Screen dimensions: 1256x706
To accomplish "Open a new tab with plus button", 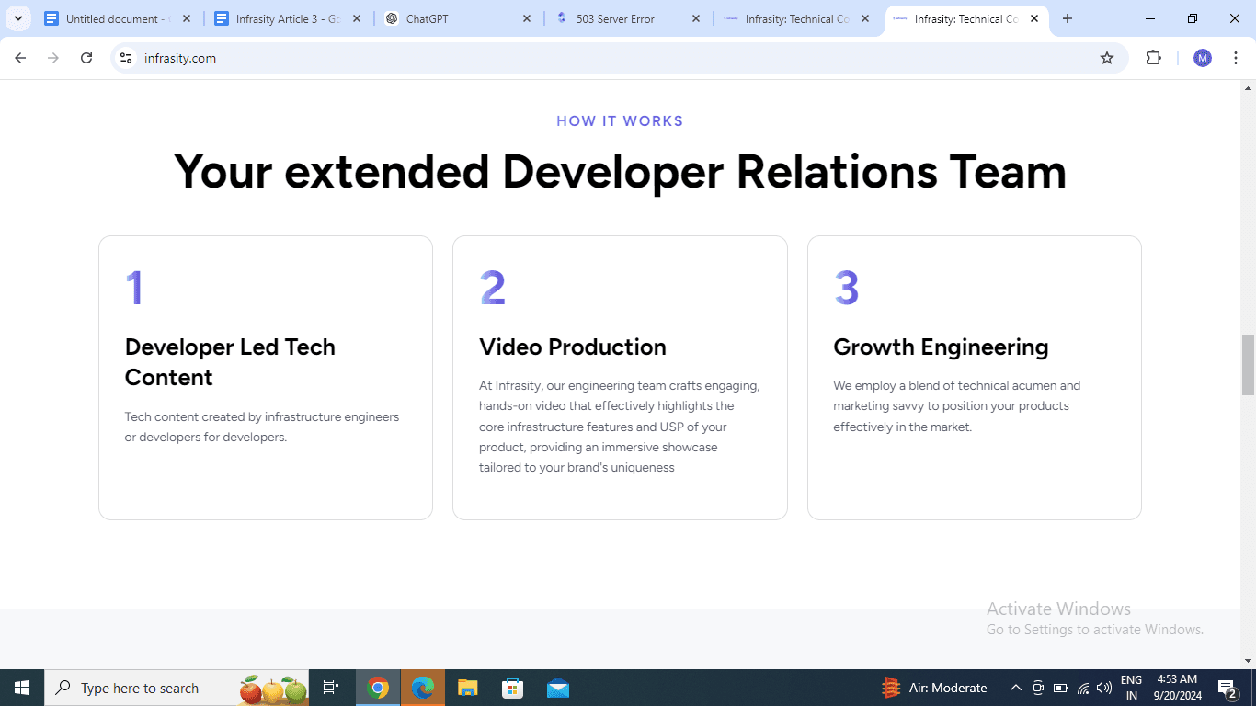I will coord(1067,18).
